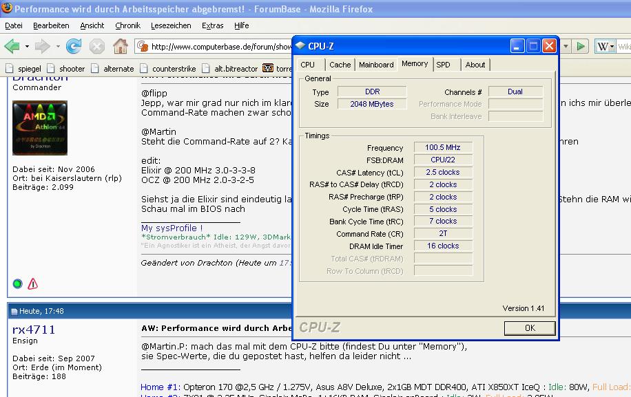Click the red warning report-post icon
631x397 pixels.
[33, 283]
